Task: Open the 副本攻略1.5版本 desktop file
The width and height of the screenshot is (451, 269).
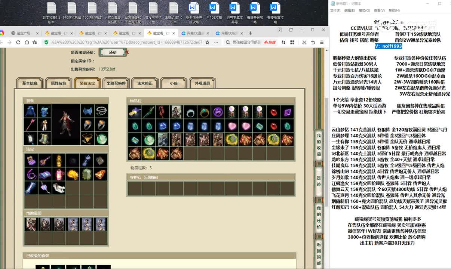Action: 51,13
